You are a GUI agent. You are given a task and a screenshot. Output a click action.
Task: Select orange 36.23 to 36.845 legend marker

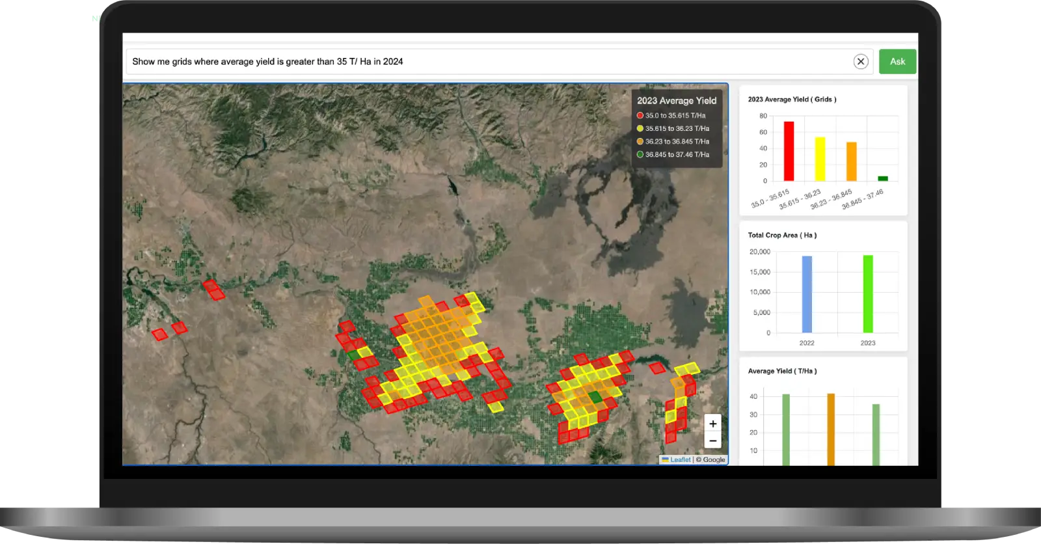pos(640,141)
